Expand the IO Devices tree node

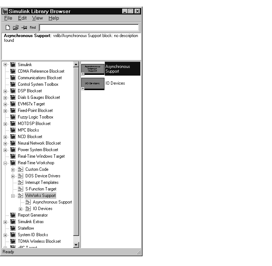coord(20,209)
